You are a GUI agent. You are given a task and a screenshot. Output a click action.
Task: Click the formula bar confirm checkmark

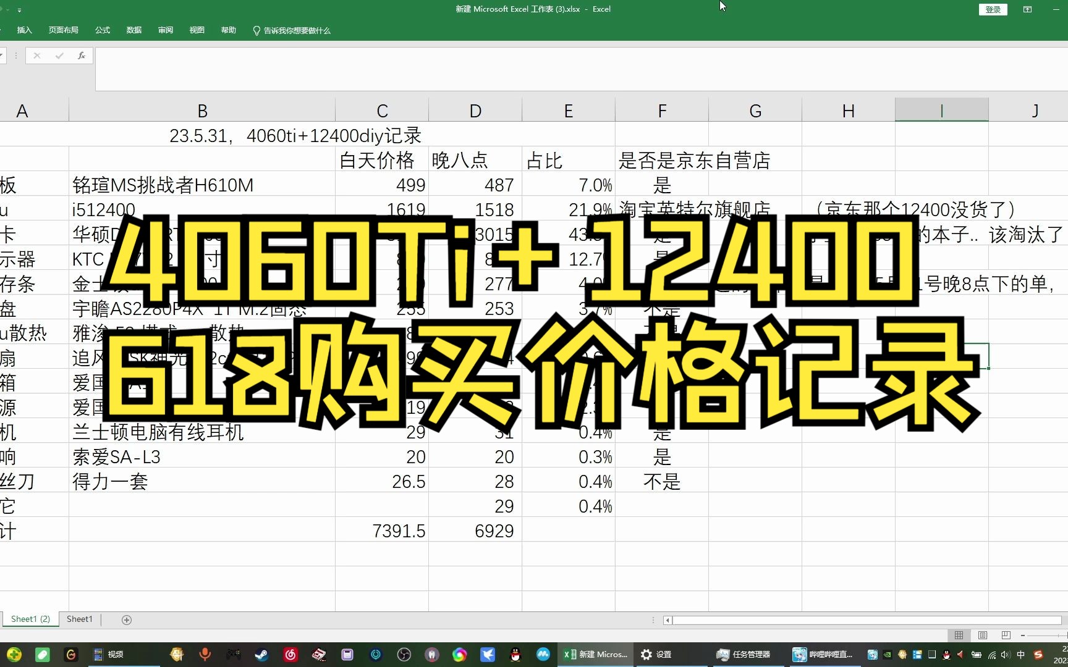[59, 56]
